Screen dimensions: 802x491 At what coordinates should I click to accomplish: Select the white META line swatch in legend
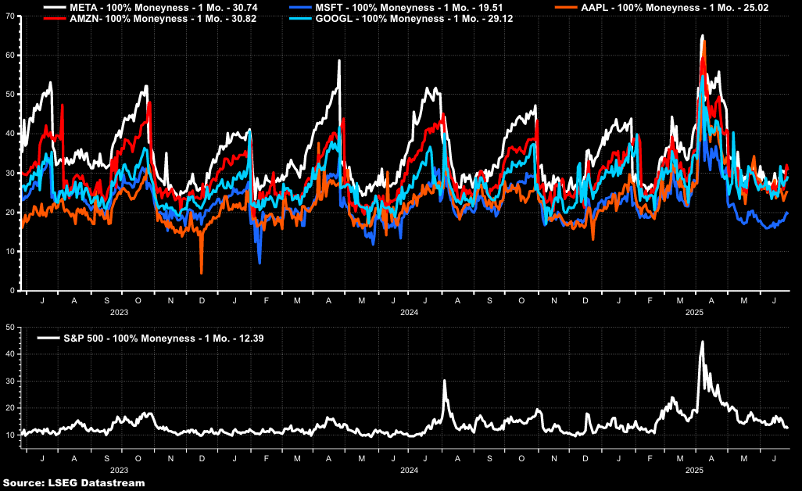pos(55,8)
